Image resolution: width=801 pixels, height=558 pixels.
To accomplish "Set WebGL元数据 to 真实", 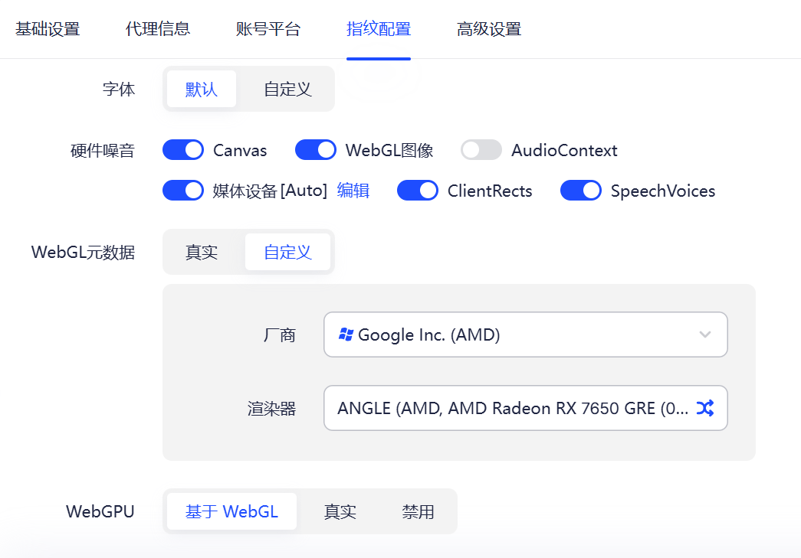I will (x=202, y=252).
